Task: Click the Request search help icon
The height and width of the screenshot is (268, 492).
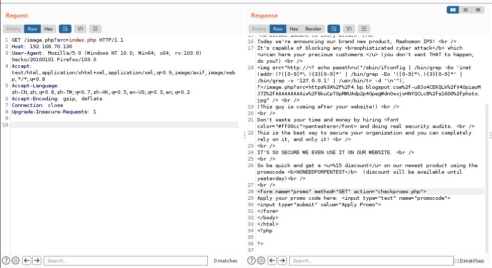Action: coord(6,260)
